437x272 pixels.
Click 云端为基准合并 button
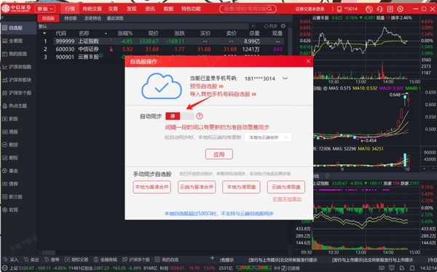coord(197,187)
